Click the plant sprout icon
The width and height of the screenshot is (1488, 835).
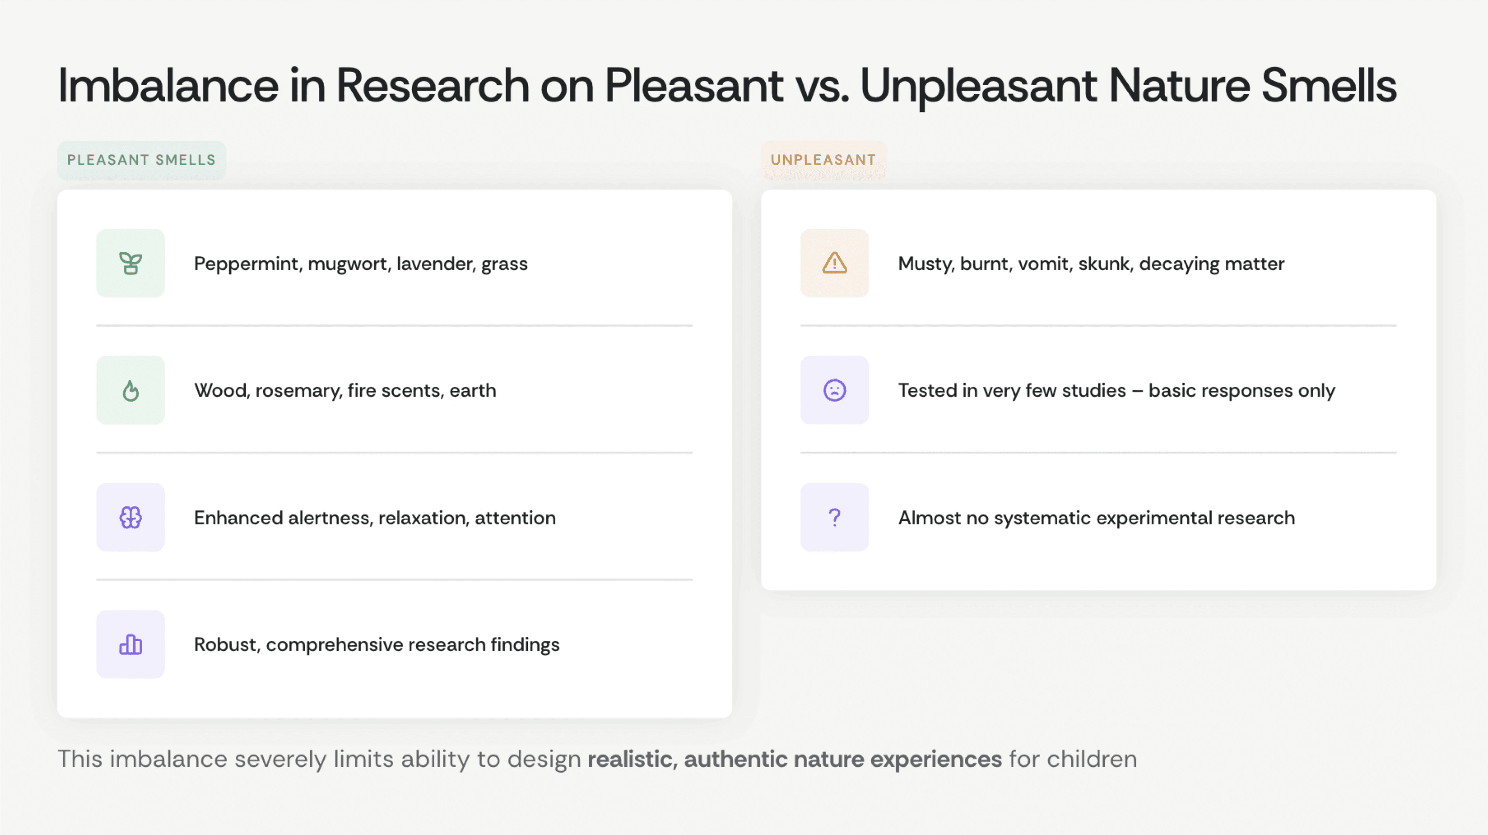click(130, 263)
